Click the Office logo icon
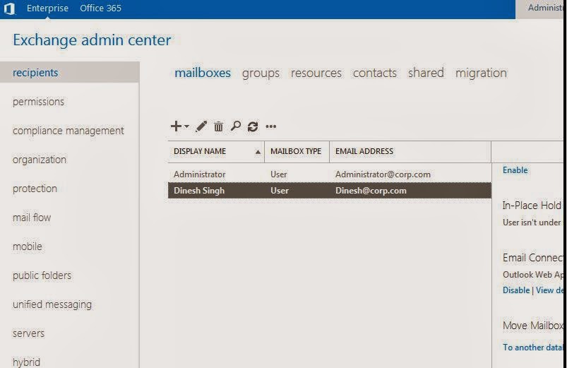This screenshot has height=368, width=567. point(9,8)
